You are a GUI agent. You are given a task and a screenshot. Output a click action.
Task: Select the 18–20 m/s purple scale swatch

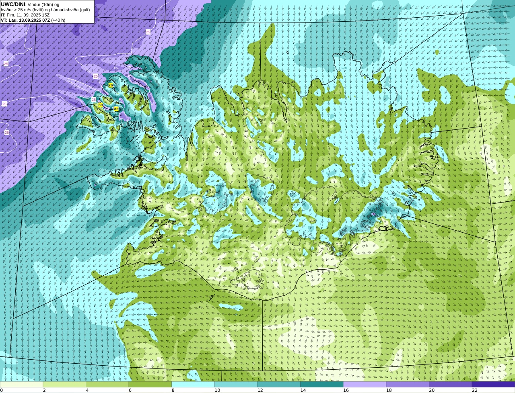pyautogui.click(x=408, y=384)
